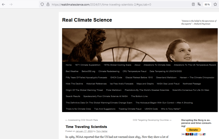Viewport: 219px width, 139px height.
Task: Open 1970s Global Cooling Scare page
Action: (118, 65)
